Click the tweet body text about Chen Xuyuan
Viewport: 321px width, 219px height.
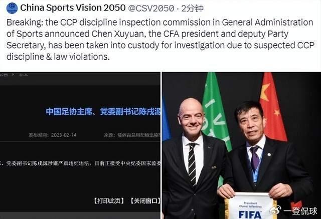click(159, 40)
